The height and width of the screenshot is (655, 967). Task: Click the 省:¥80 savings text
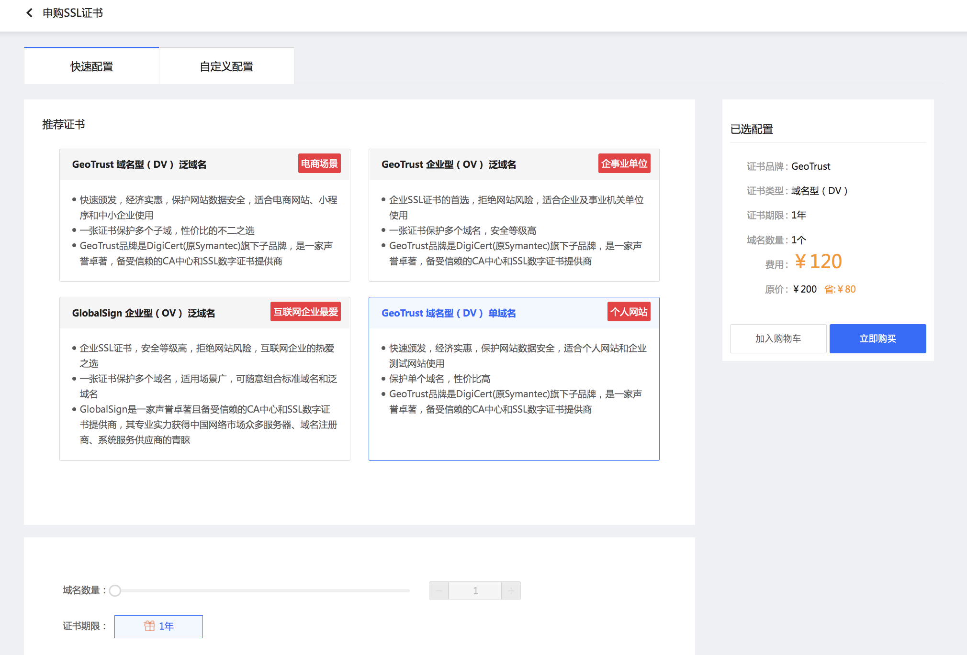(840, 289)
